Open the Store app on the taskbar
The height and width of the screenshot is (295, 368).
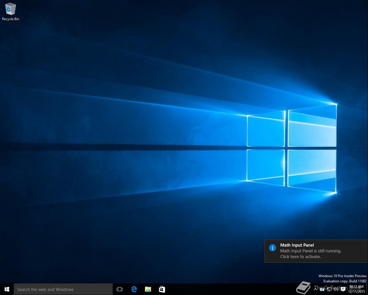(162, 289)
